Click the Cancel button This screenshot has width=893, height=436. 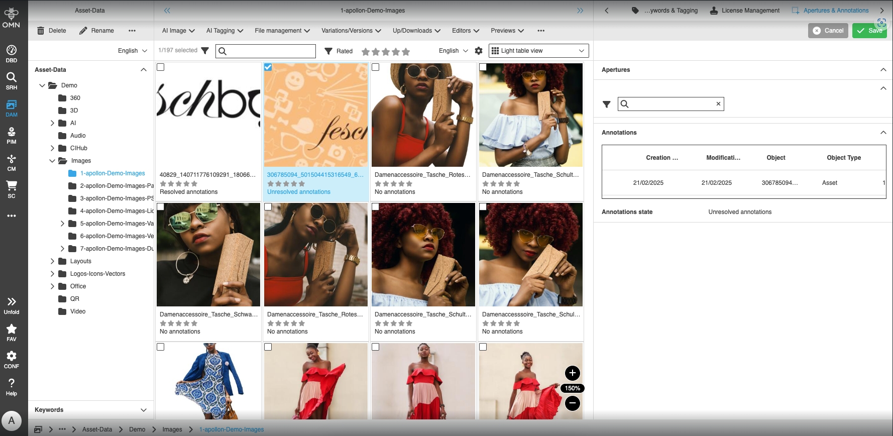828,31
